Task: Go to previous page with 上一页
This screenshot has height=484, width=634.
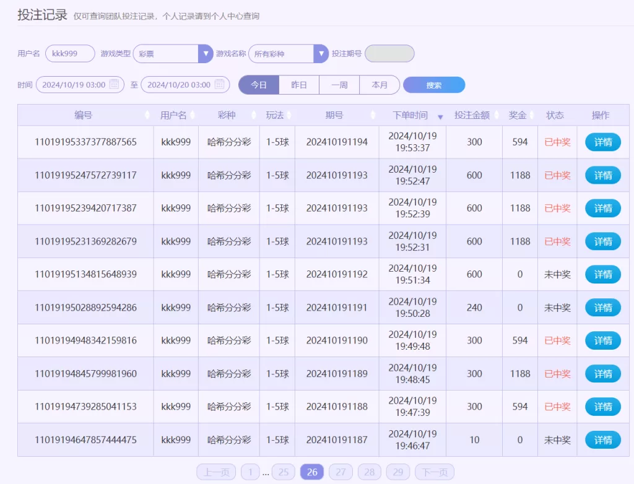Action: 216,472
